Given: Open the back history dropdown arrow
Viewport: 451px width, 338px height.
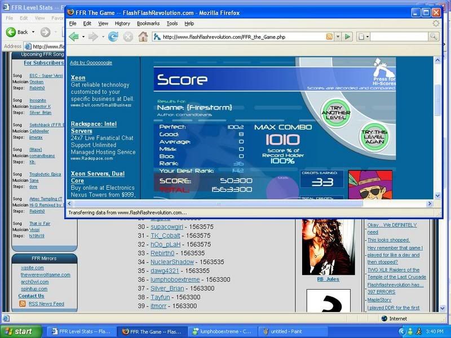Looking at the screenshot, I should click(x=83, y=37).
